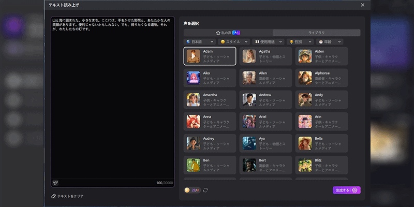Screen dimensions: 414x207
Task: Click the Bella name text
Action: point(319,138)
